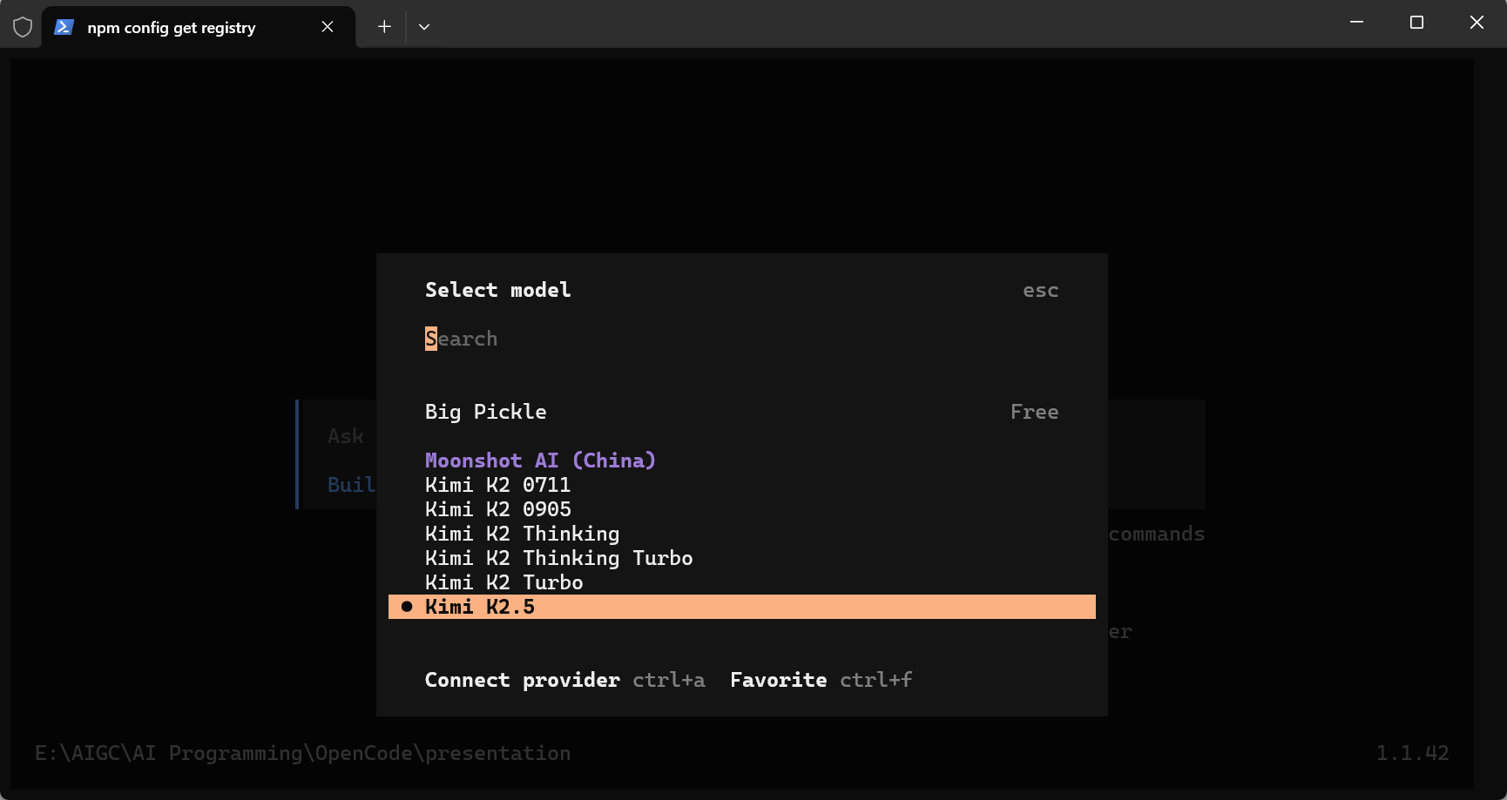Select the npm config get registry tab
Screen dimensions: 1507x800
coord(199,27)
